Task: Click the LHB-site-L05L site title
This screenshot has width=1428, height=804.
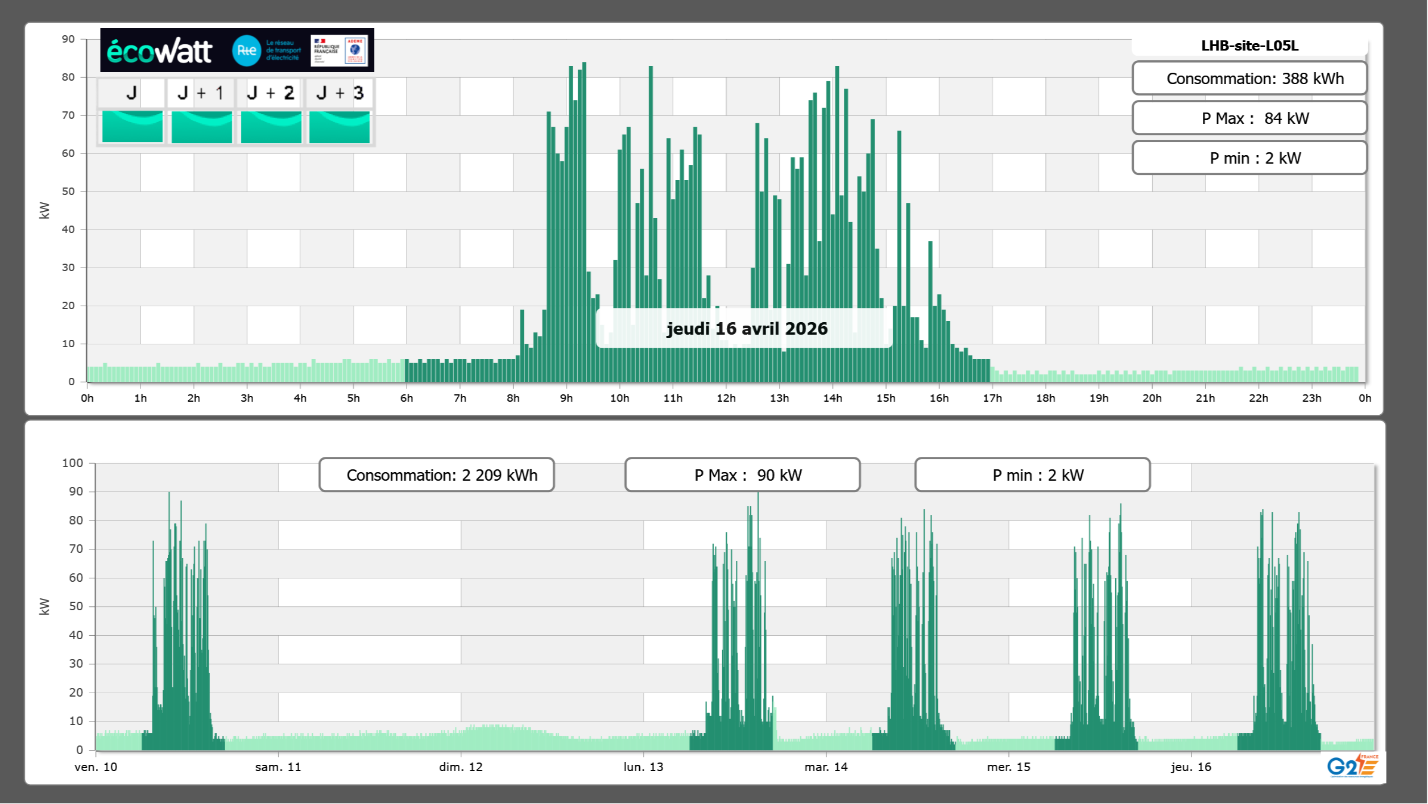Action: pyautogui.click(x=1249, y=45)
